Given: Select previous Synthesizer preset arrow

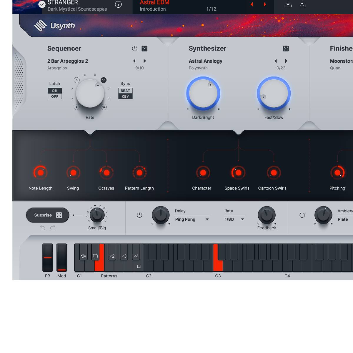Looking at the screenshot, I should pos(276,61).
